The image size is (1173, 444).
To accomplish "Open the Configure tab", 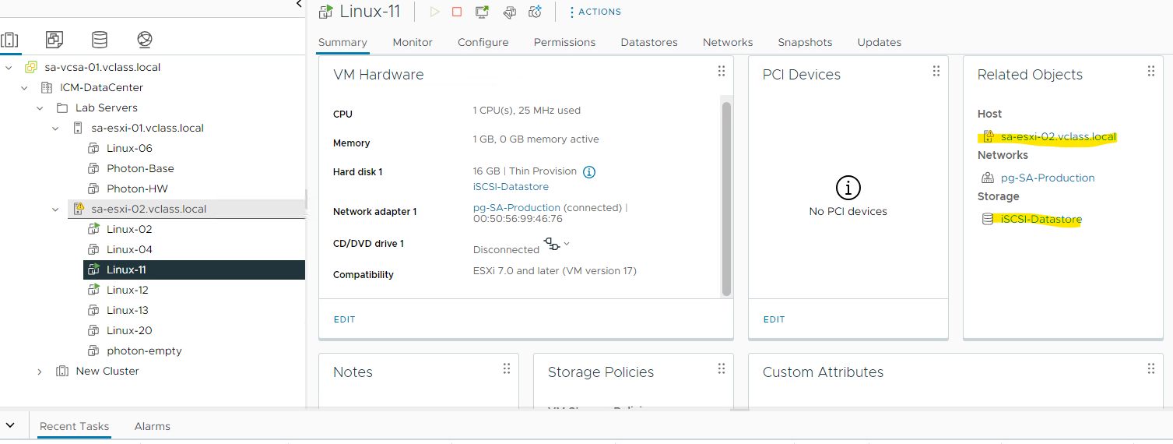I will click(483, 43).
